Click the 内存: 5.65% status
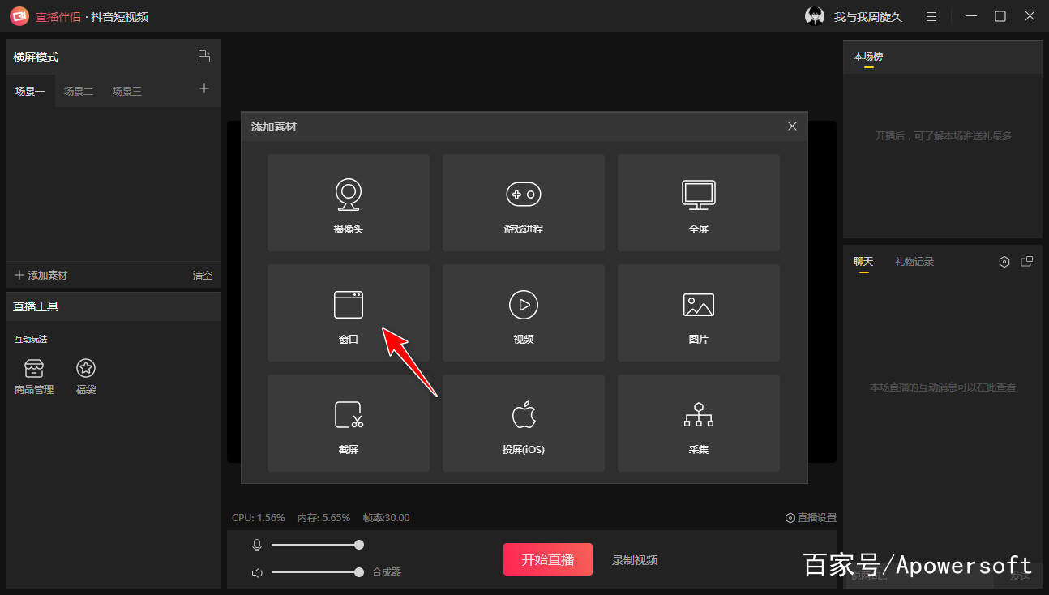This screenshot has height=595, width=1049. [x=323, y=517]
